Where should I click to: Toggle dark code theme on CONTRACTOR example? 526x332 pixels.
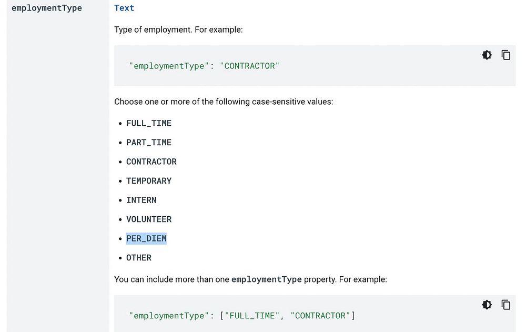[487, 55]
